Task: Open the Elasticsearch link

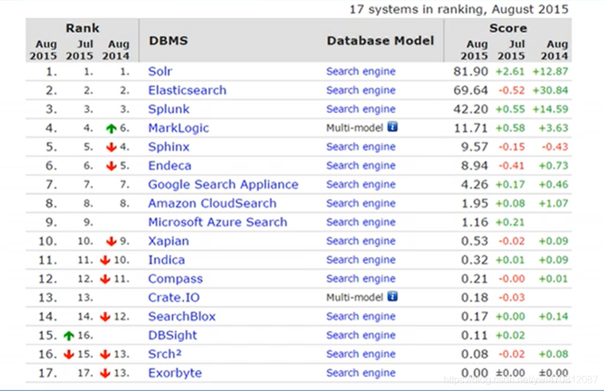Action: point(187,90)
